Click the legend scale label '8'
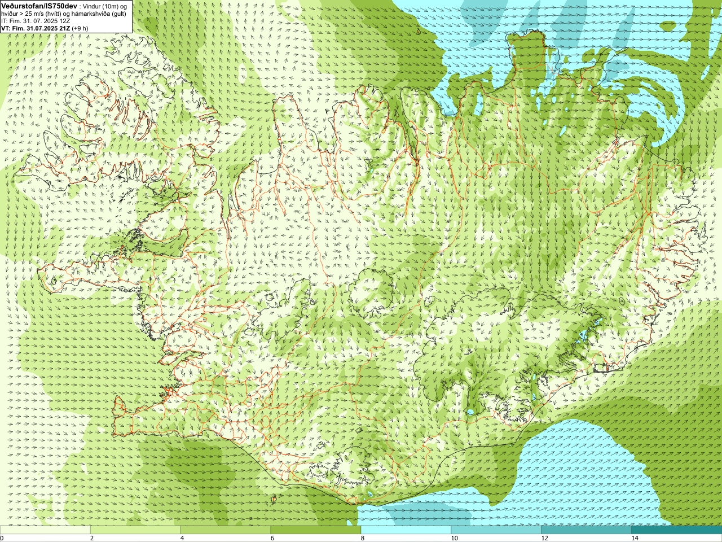 pos(363,538)
